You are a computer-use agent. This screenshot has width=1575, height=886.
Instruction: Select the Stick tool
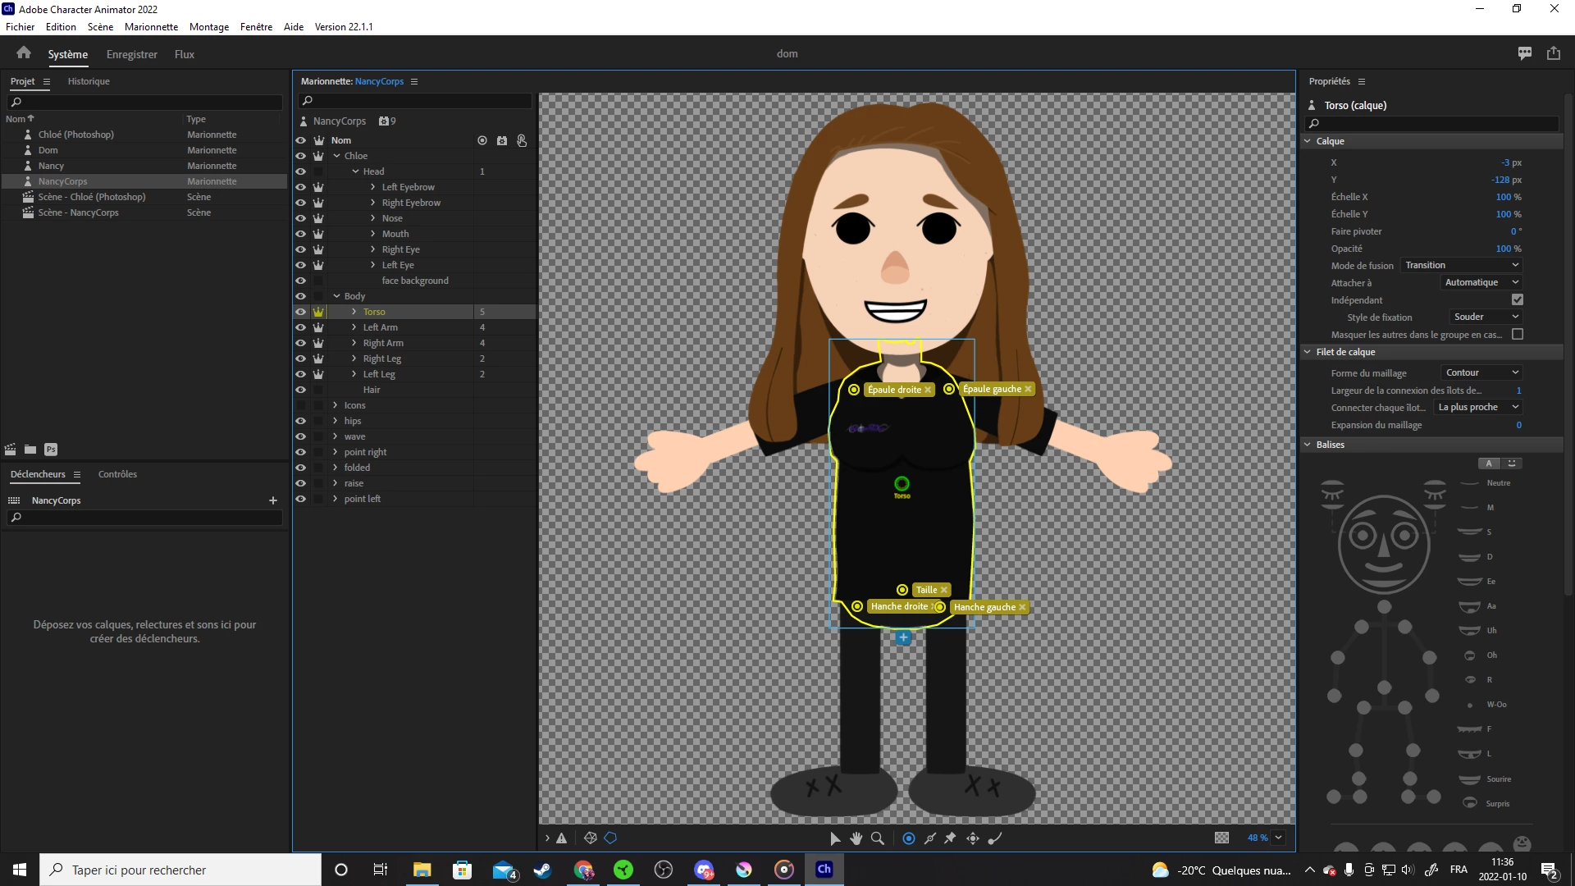tap(930, 838)
